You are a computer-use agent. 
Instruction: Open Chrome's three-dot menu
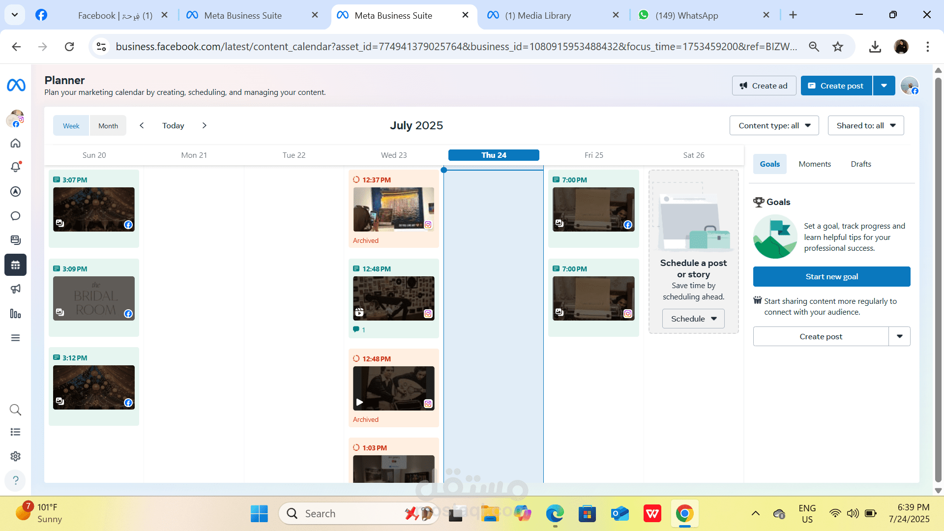tap(928, 47)
